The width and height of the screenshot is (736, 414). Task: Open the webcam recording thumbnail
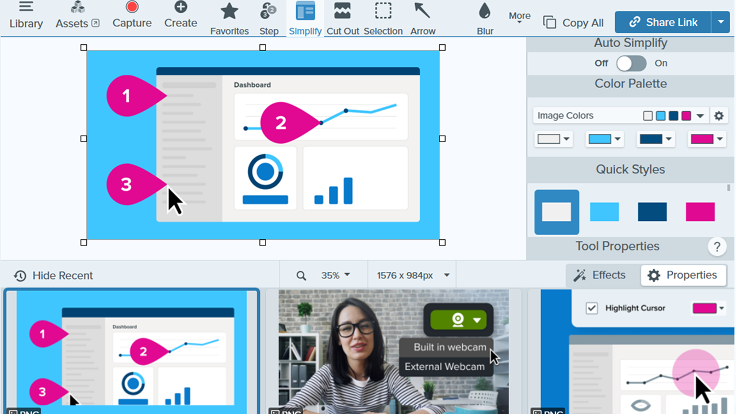point(393,351)
